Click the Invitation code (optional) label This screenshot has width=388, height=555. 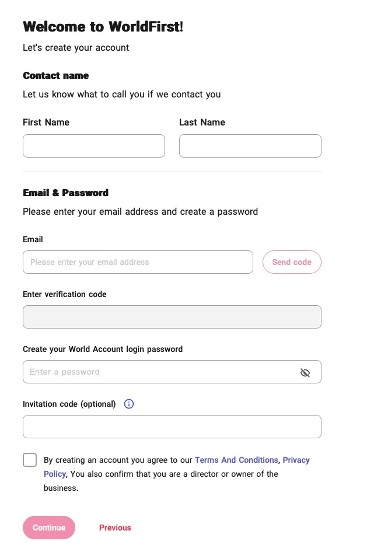(69, 404)
